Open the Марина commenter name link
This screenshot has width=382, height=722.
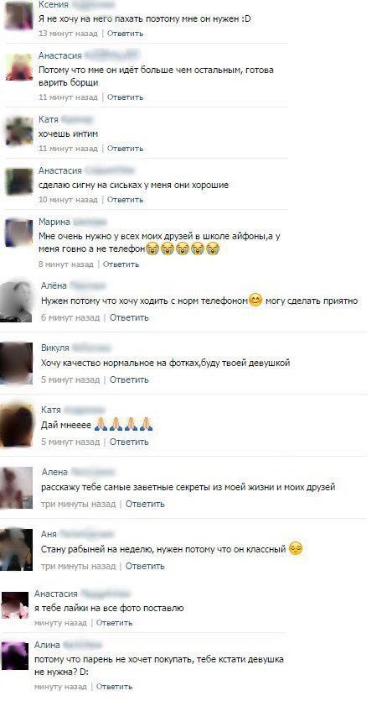[x=54, y=222]
